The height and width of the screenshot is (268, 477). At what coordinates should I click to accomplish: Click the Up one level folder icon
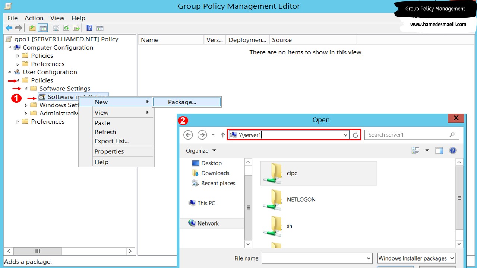32,28
